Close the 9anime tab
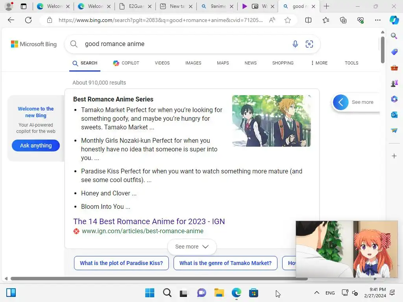This screenshot has width=403, height=302. [231, 6]
